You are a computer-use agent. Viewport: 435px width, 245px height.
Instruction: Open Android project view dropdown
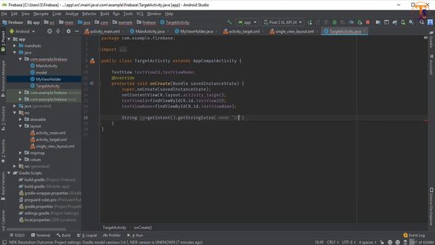[x=22, y=31]
